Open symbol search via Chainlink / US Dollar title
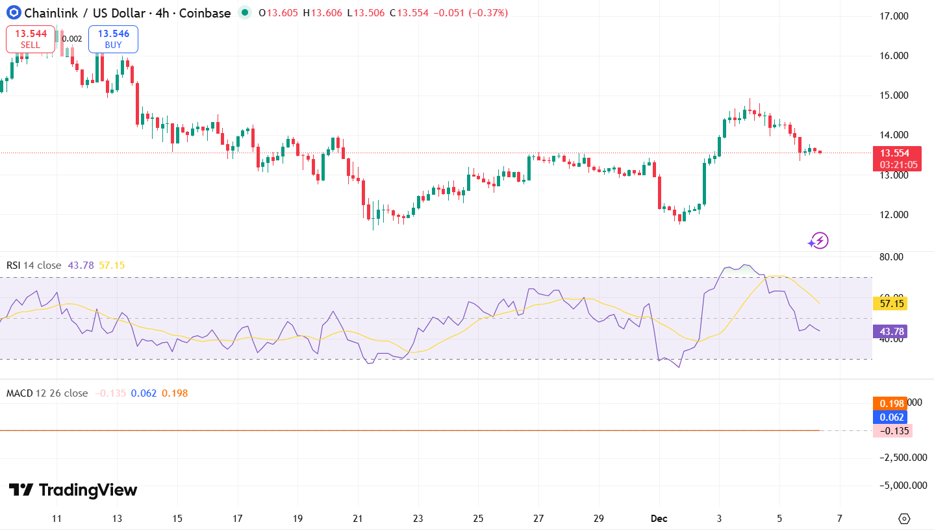 pos(84,12)
